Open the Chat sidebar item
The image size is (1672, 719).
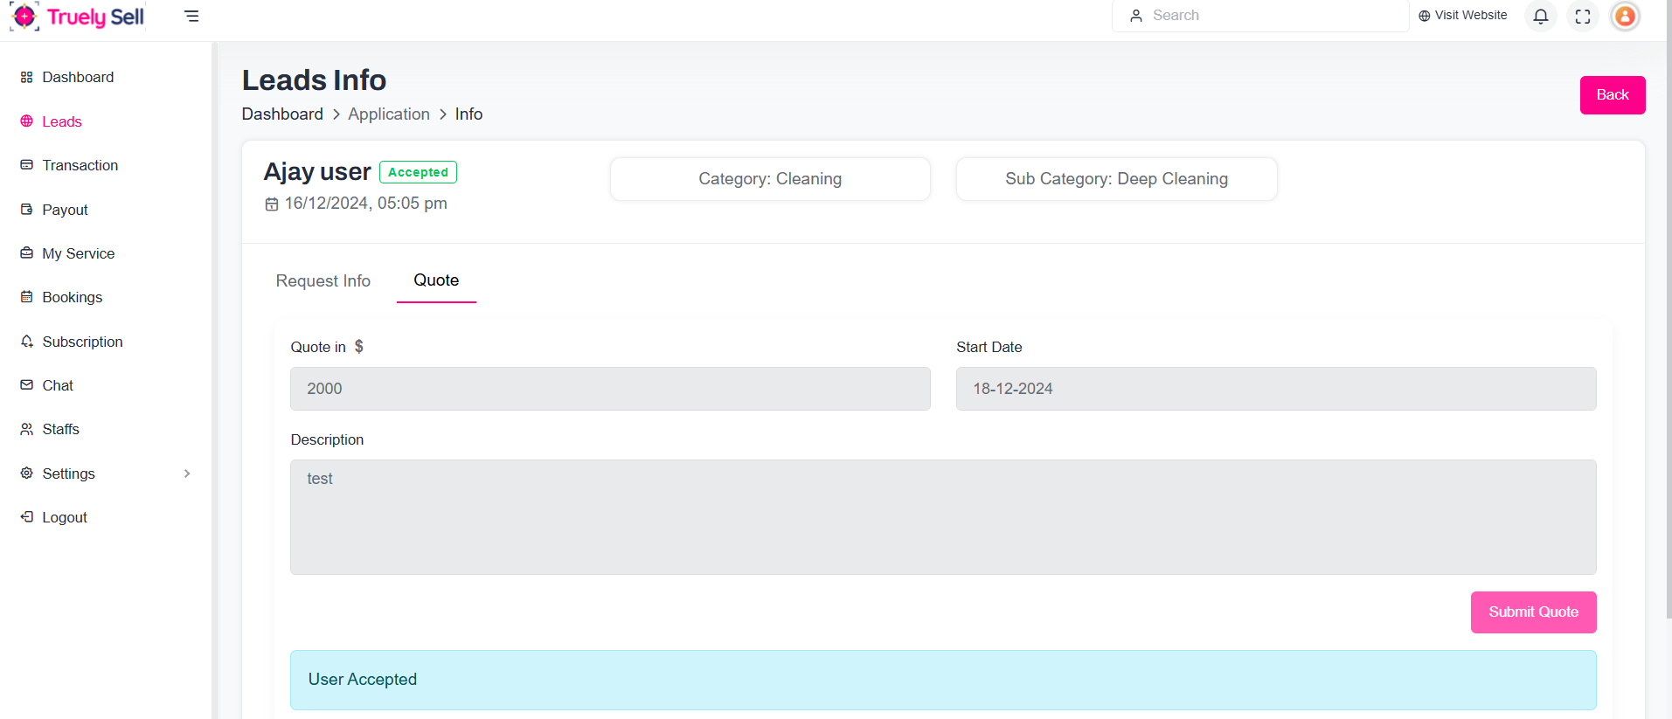(x=58, y=385)
